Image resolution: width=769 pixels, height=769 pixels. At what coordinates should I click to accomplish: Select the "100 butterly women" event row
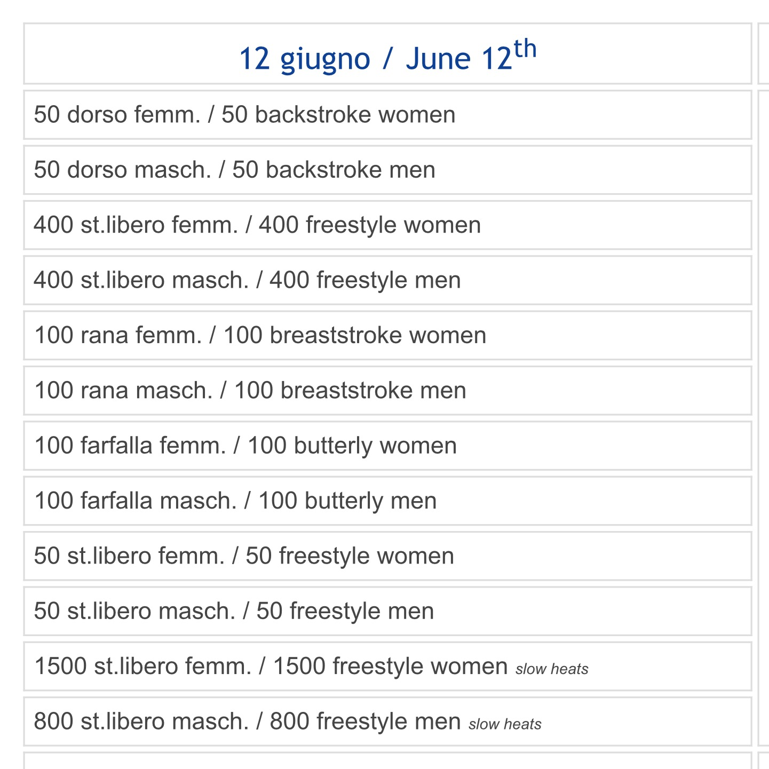click(387, 446)
